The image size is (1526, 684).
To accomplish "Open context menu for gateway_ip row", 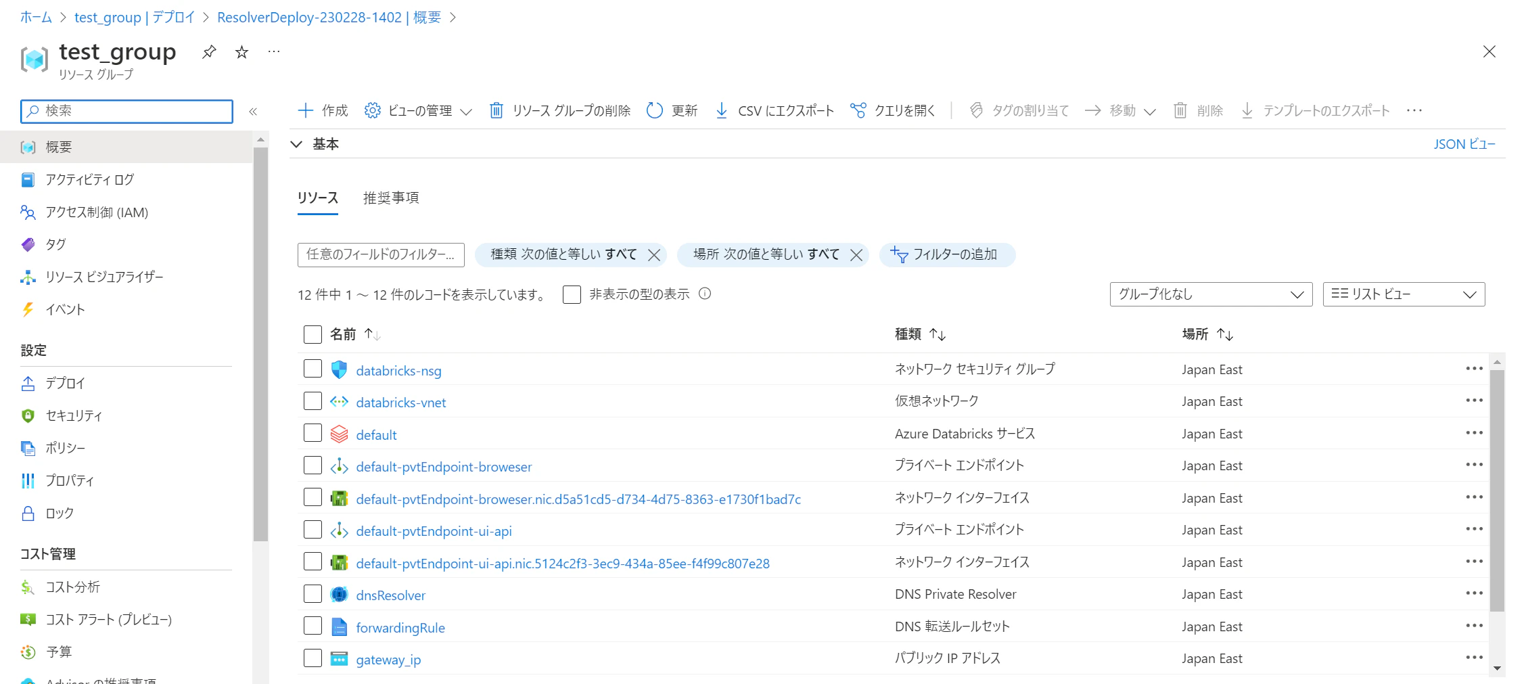I will 1475,658.
